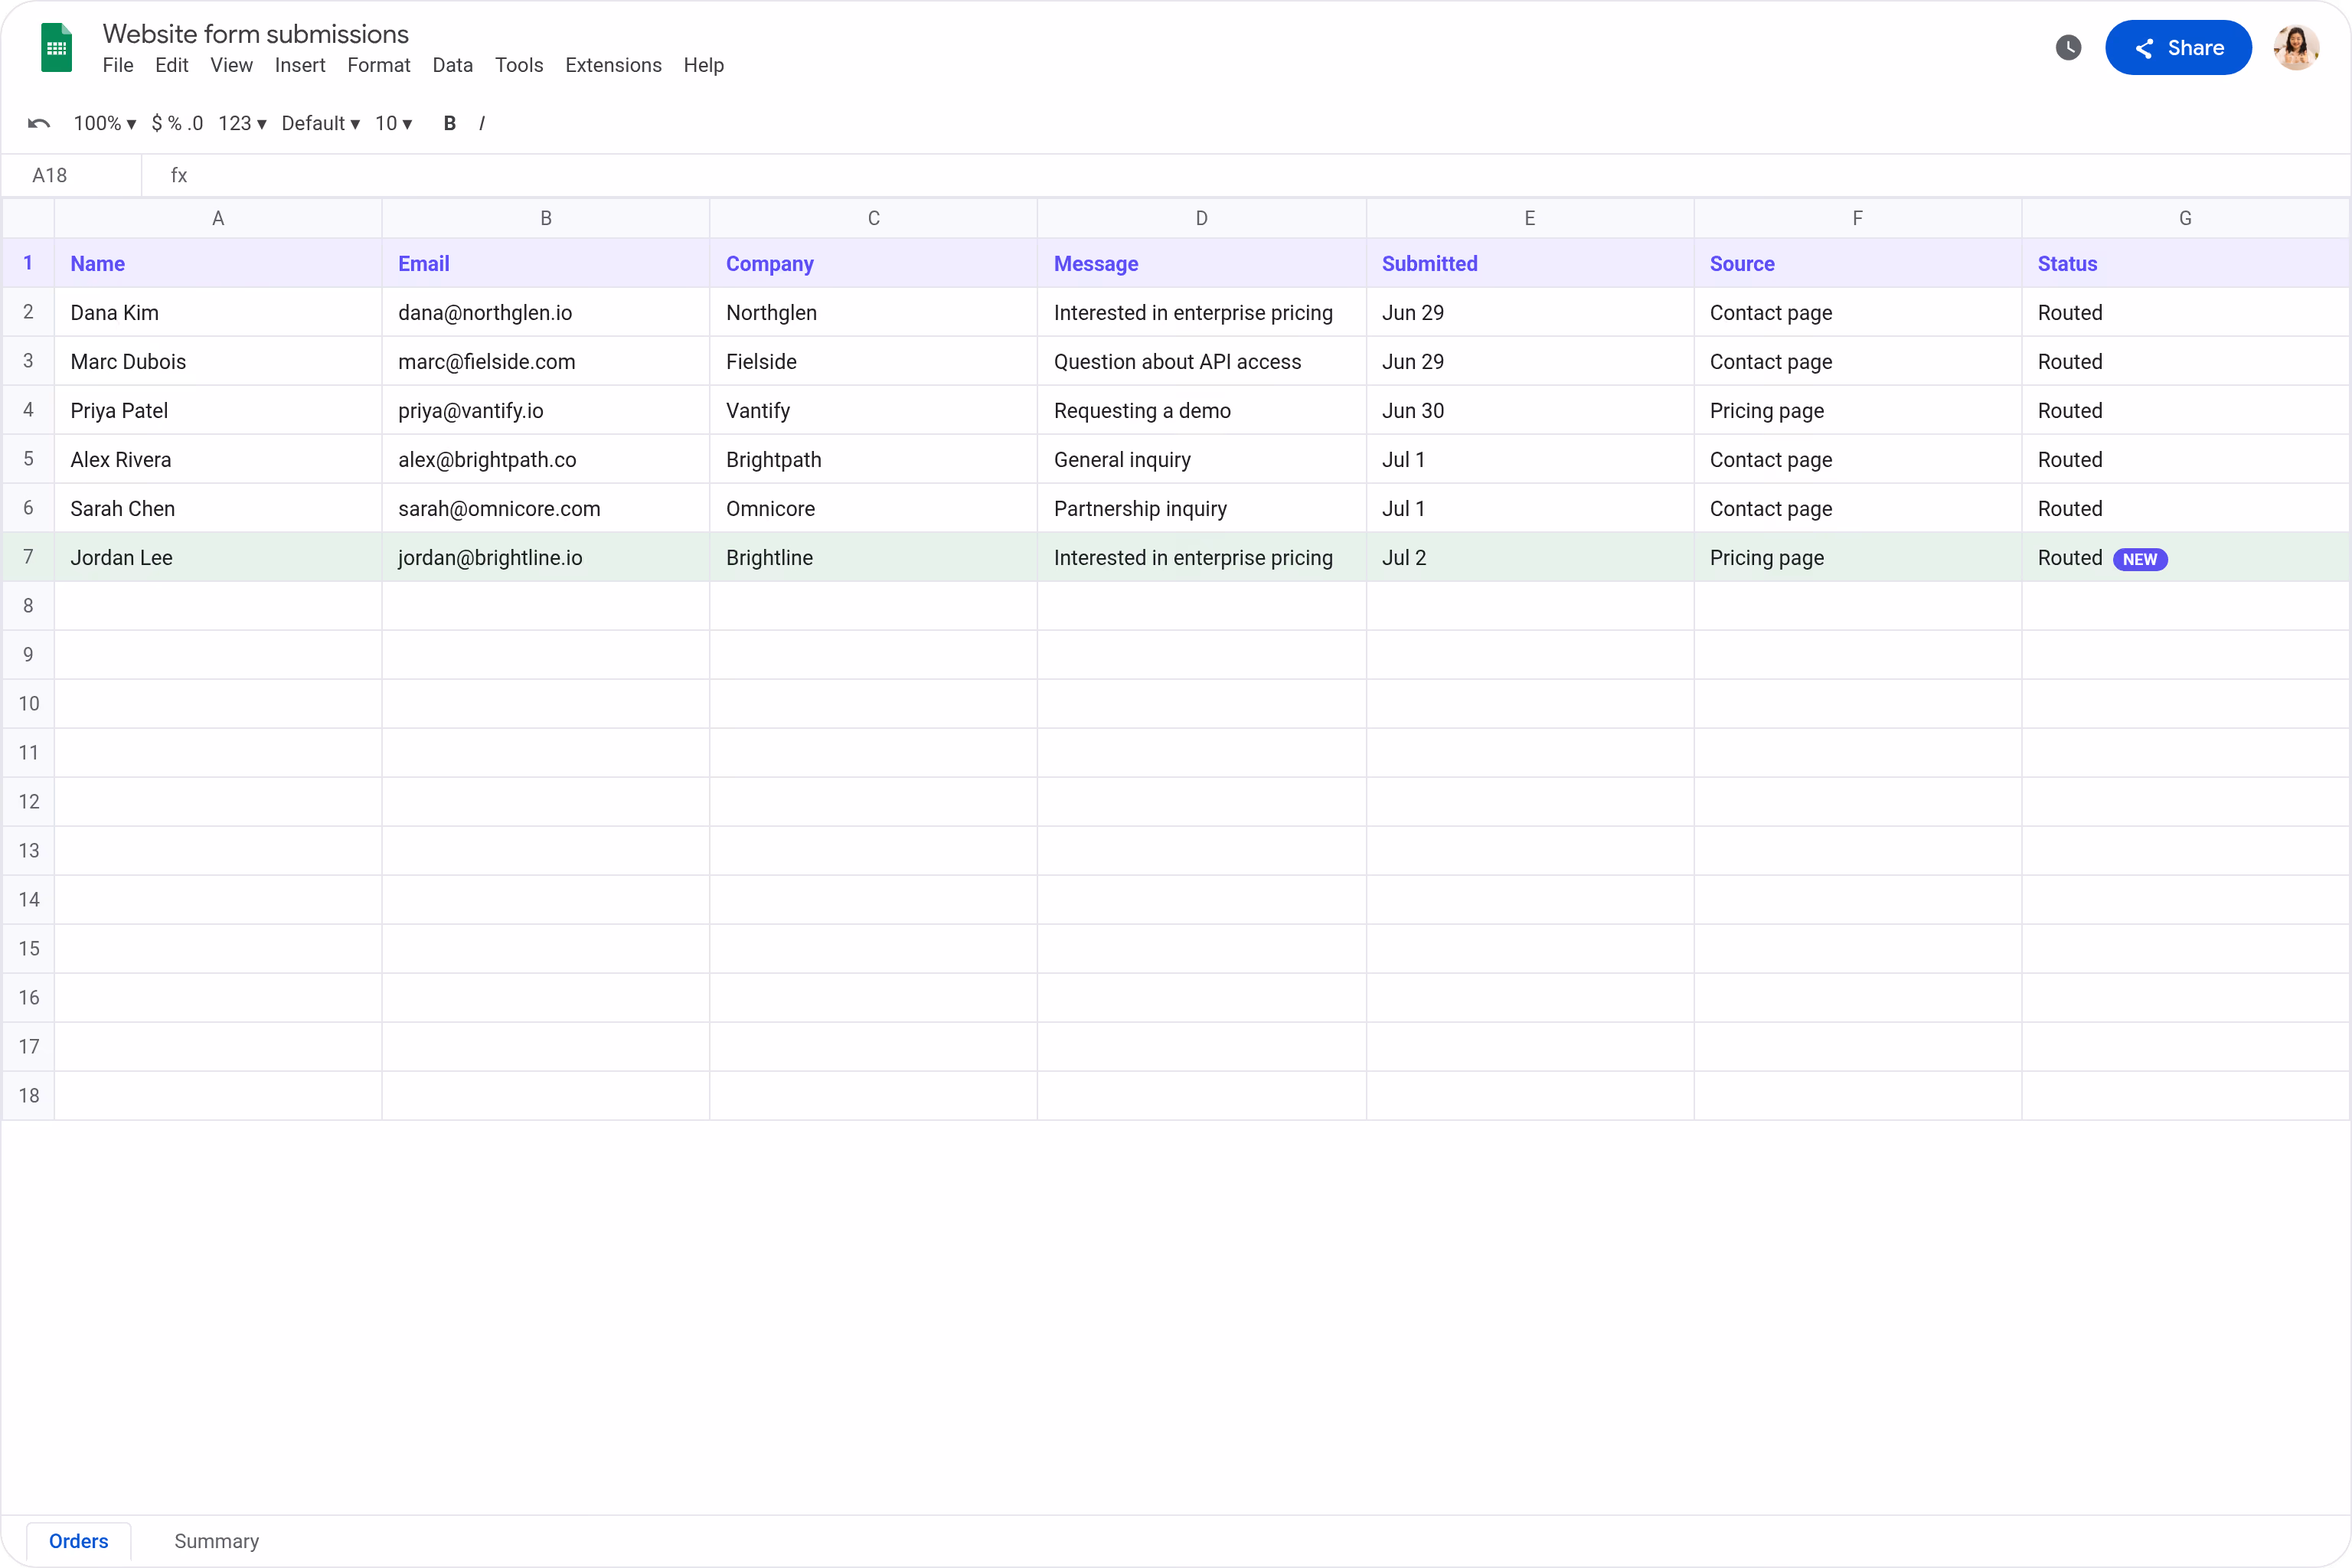Select row 1 header
The width and height of the screenshot is (2352, 1568).
pyautogui.click(x=28, y=263)
